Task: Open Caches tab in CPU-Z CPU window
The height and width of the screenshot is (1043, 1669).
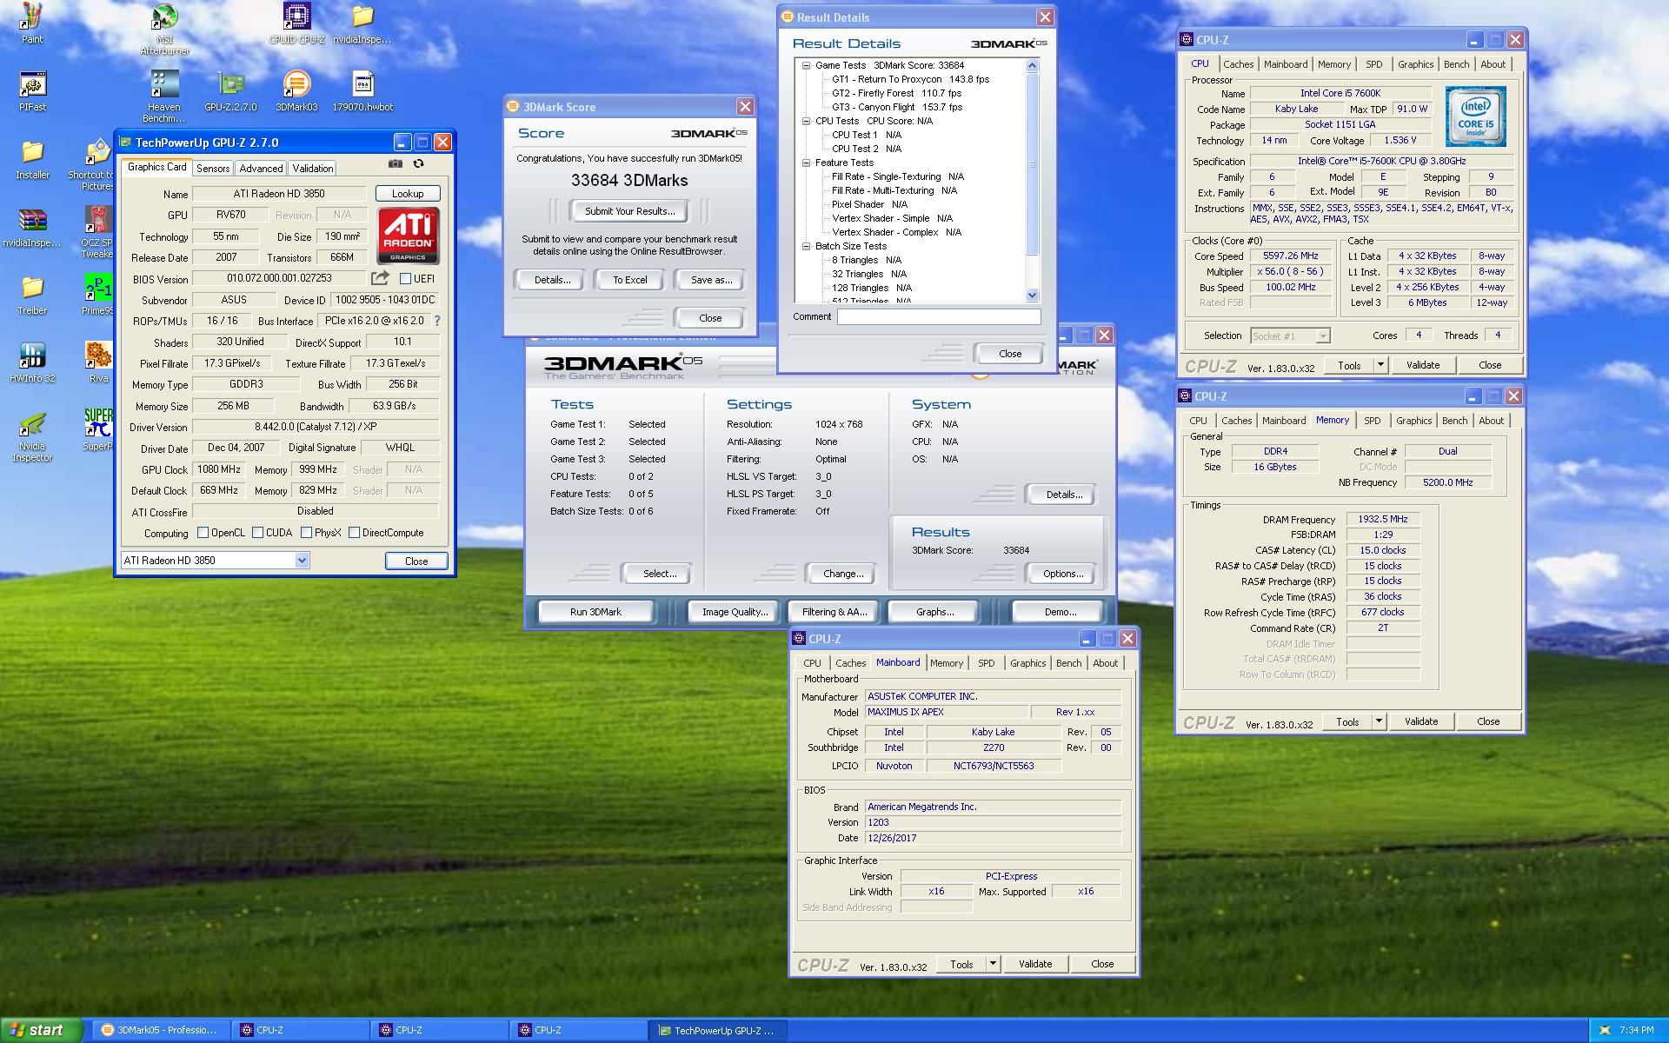Action: (1238, 64)
